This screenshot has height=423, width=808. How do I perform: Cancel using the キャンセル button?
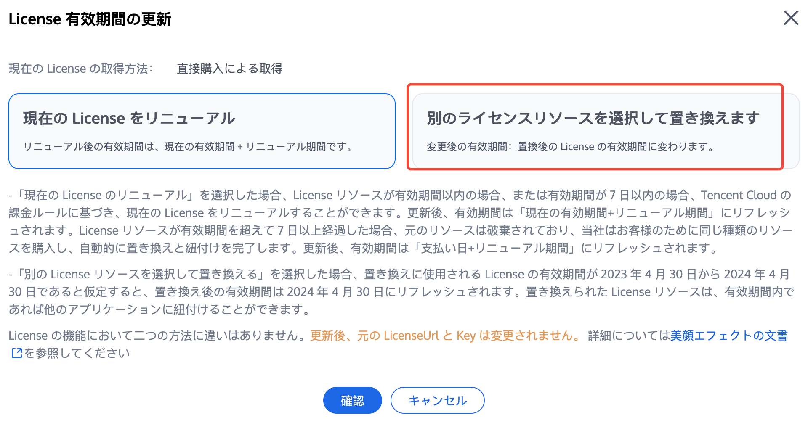[438, 400]
